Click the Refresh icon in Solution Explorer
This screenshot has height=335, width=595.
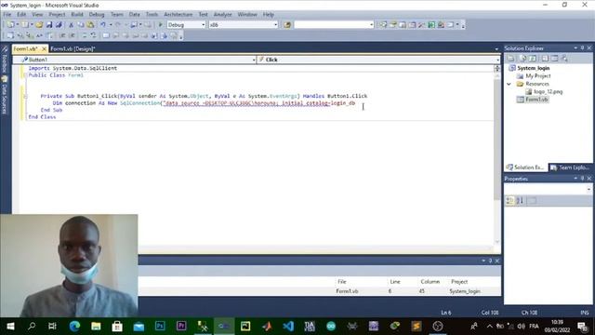pos(533,58)
